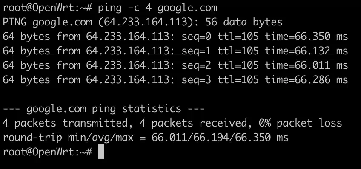Click the time=66.011 ms value
This screenshot has width=361, height=169.
[x=307, y=65]
